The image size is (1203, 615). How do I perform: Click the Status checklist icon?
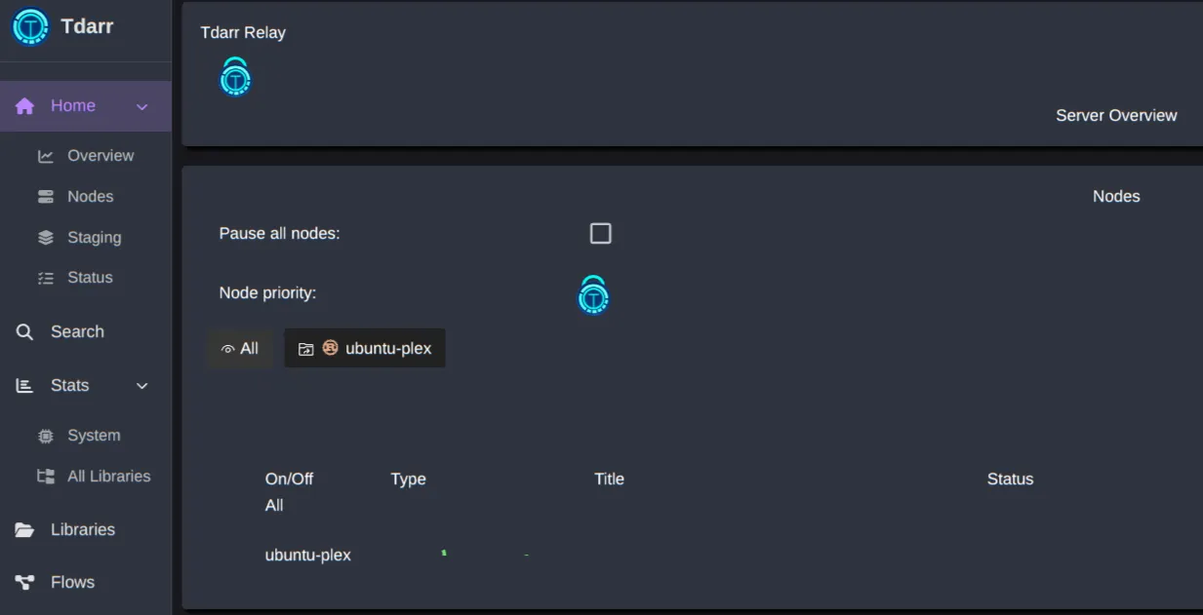pos(46,278)
